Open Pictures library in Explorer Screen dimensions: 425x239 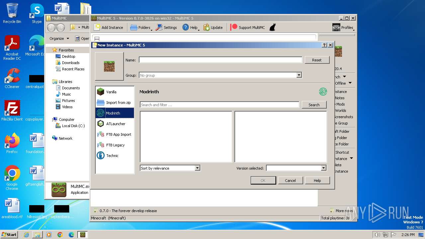click(68, 101)
